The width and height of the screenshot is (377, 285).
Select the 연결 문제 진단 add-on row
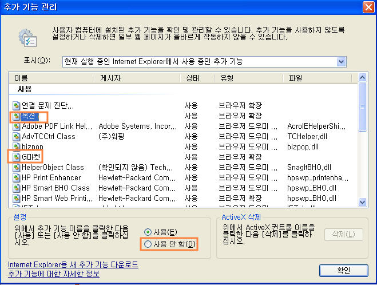click(182, 105)
